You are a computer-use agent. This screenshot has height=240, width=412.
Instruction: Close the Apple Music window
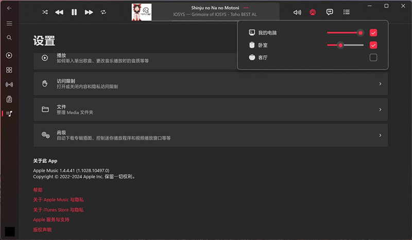coord(403,6)
